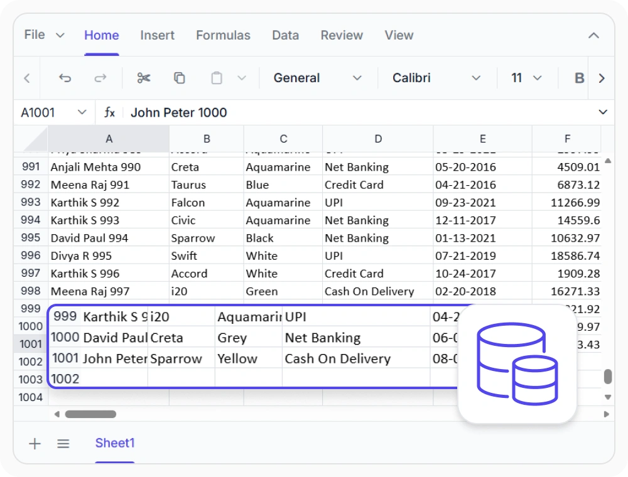The image size is (628, 477).
Task: Open the sheet list menu icon
Action: pyautogui.click(x=63, y=443)
